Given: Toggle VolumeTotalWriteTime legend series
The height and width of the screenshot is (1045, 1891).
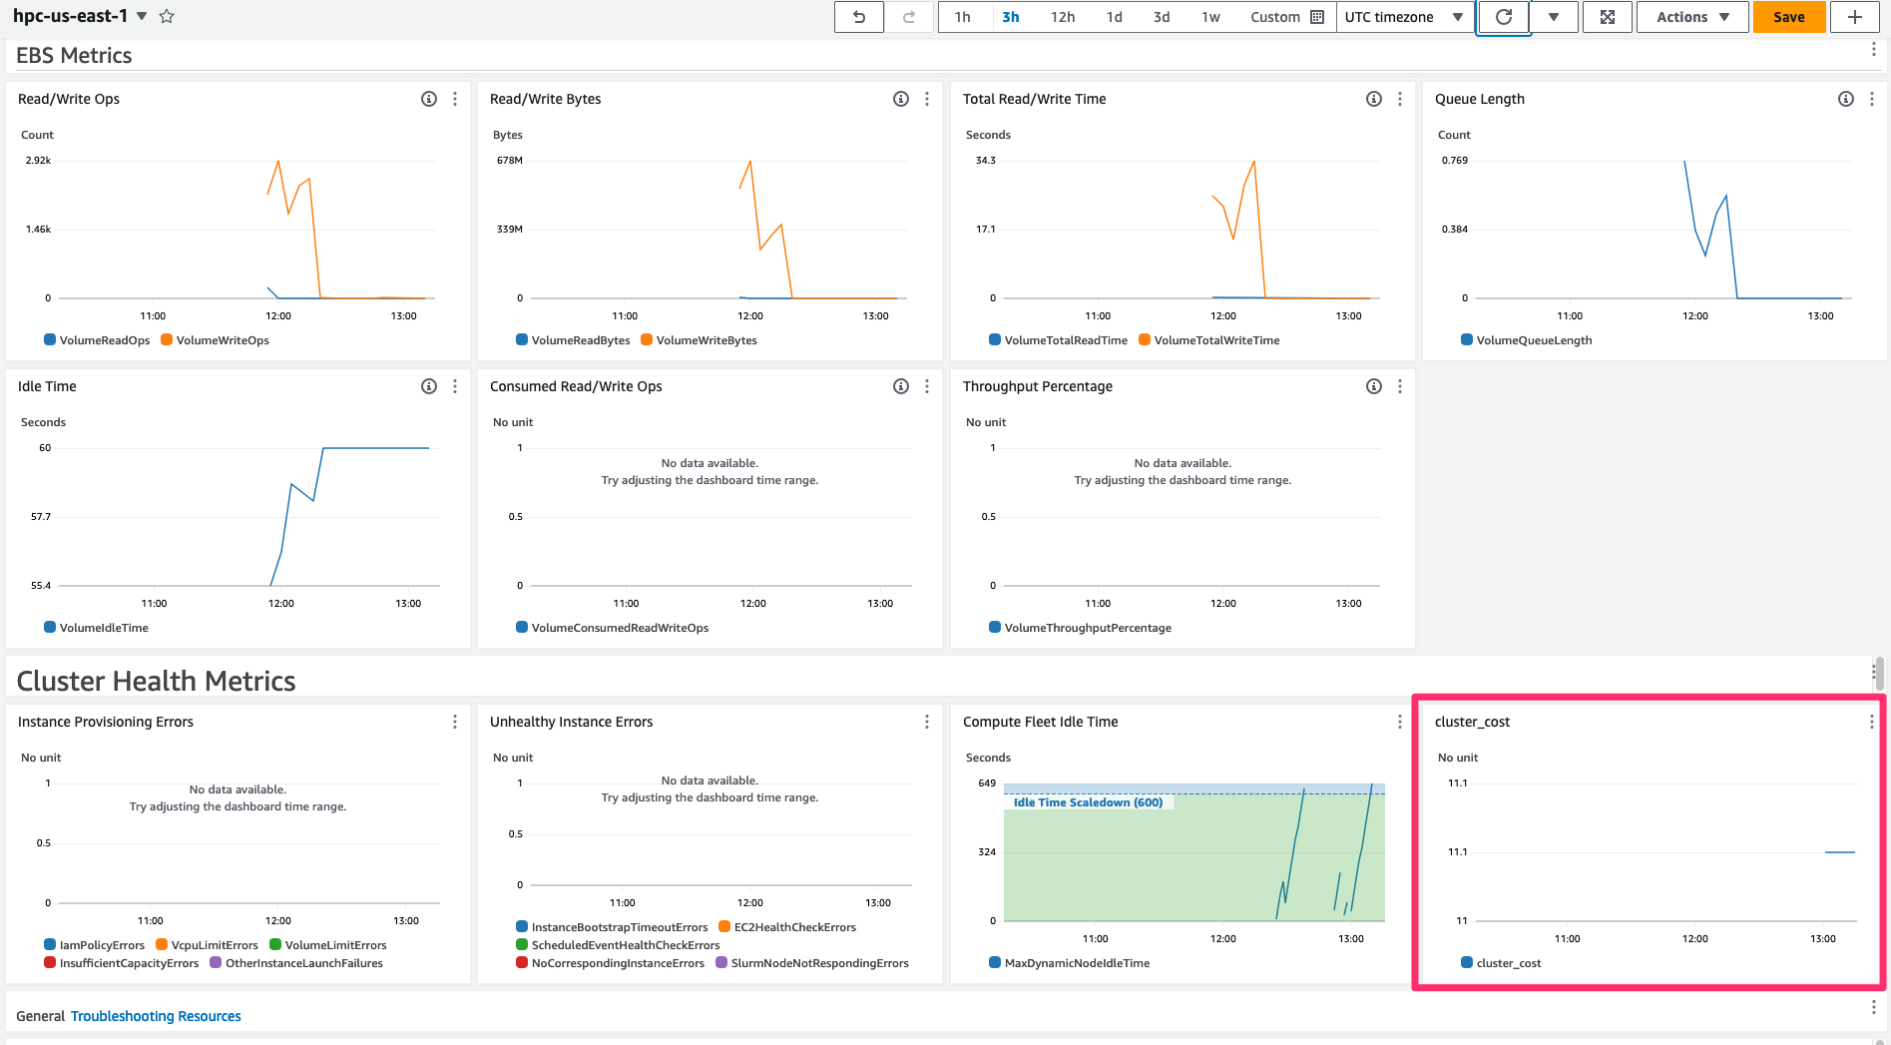Looking at the screenshot, I should click(x=1208, y=340).
